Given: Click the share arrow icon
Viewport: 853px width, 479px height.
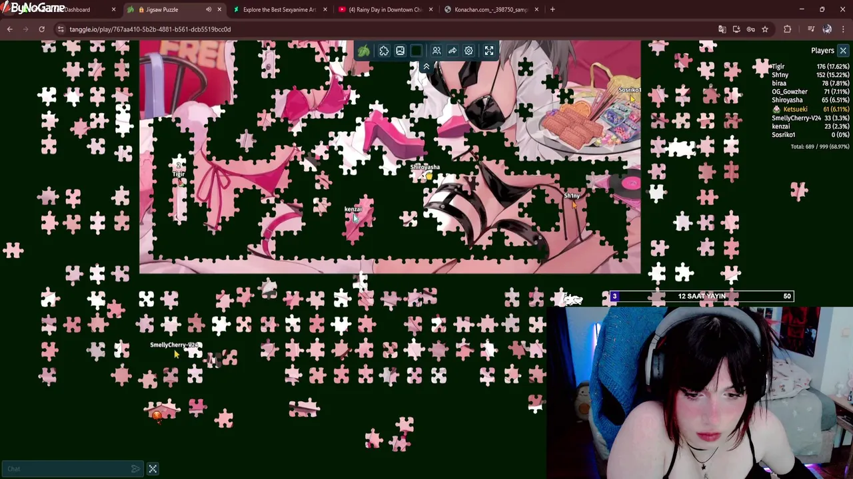Looking at the screenshot, I should (452, 51).
